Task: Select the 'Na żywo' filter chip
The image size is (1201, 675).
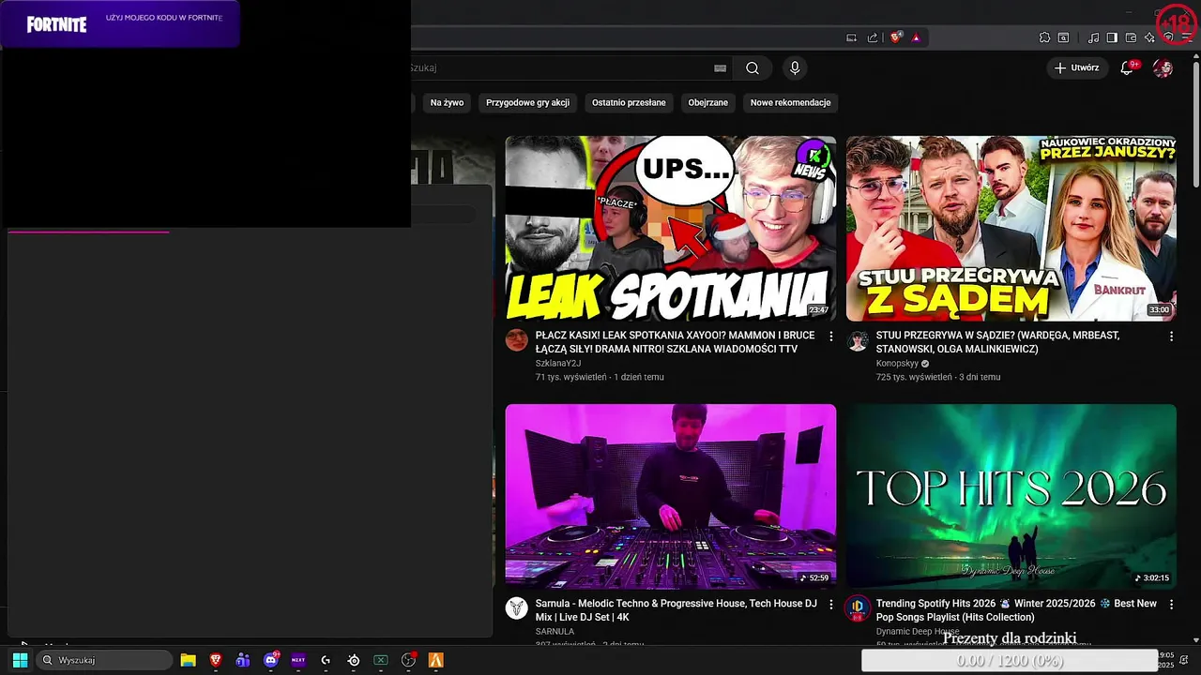Action: (x=447, y=102)
